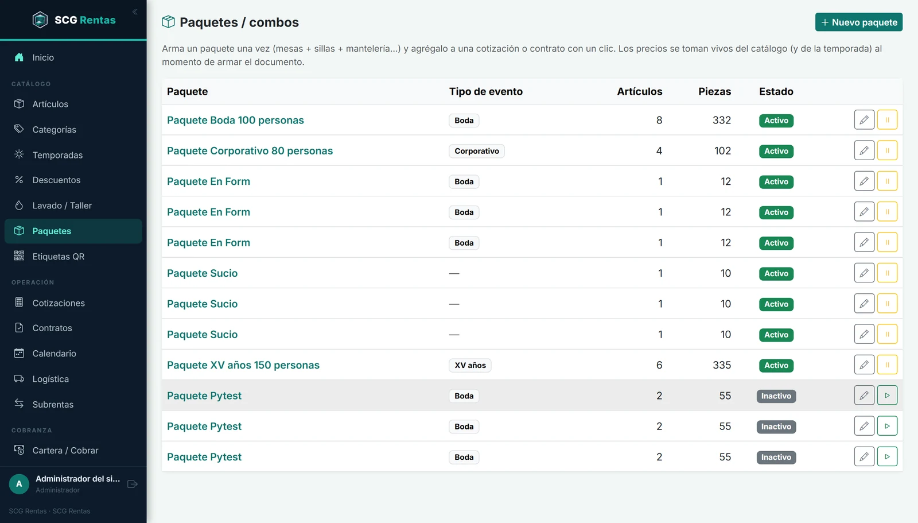The width and height of the screenshot is (918, 523).
Task: Click the Etiquetas QR code icon
Action: pyautogui.click(x=19, y=256)
